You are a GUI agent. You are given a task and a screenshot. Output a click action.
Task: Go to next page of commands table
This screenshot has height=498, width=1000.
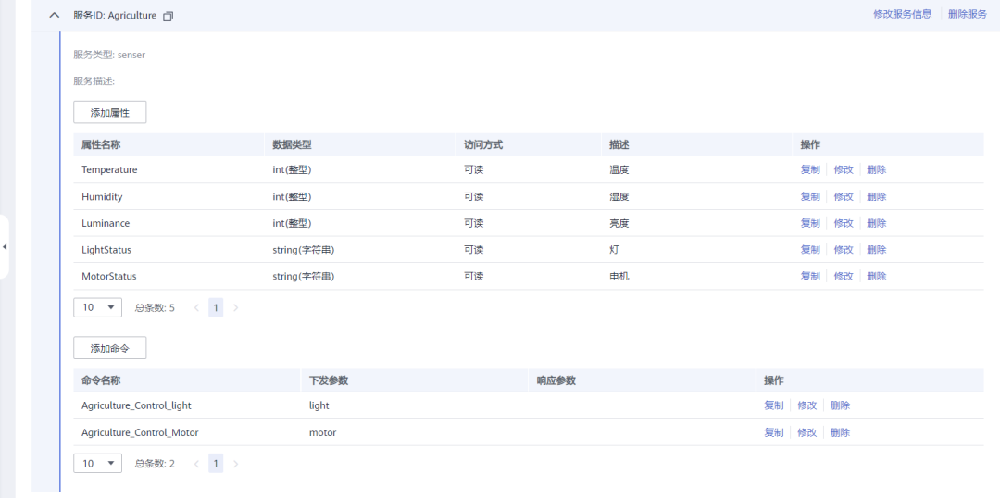(x=236, y=464)
